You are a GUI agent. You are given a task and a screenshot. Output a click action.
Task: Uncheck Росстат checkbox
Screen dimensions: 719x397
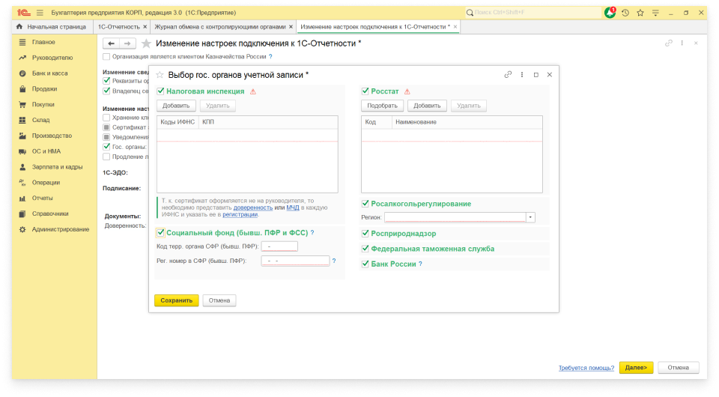click(365, 91)
